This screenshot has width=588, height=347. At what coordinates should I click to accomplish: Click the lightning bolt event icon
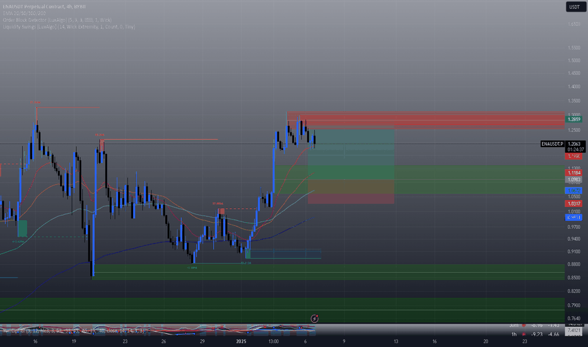tap(315, 319)
